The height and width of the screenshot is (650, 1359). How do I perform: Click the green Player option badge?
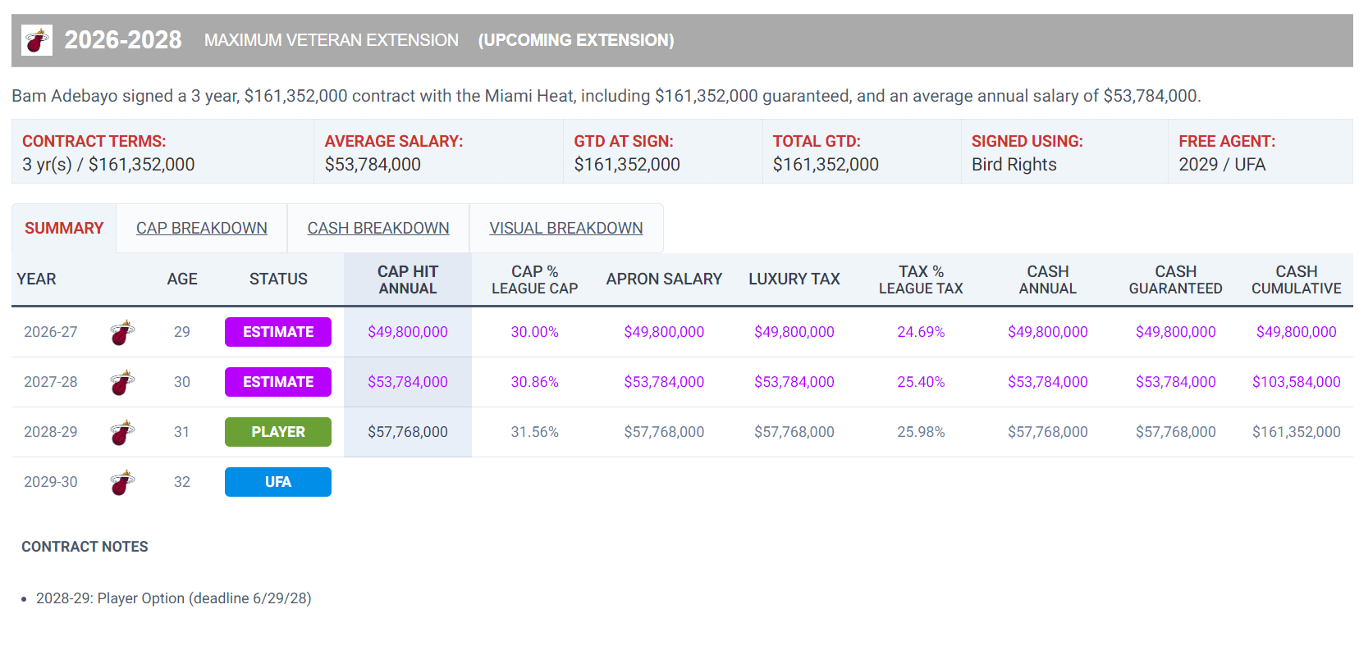click(277, 432)
